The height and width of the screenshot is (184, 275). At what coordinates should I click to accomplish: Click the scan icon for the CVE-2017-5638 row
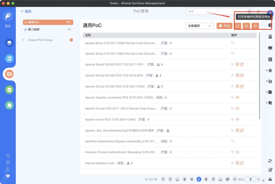tap(233, 43)
